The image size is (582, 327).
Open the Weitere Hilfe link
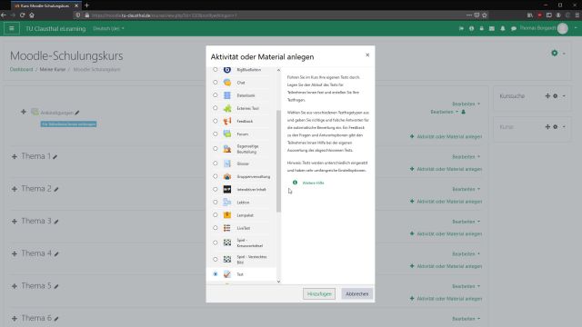[x=313, y=183]
